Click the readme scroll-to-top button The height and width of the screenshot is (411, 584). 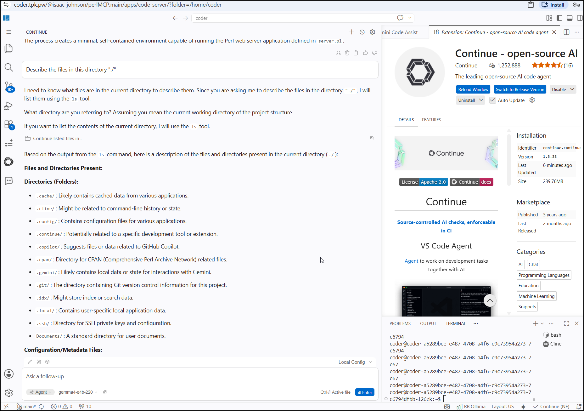pyautogui.click(x=490, y=300)
